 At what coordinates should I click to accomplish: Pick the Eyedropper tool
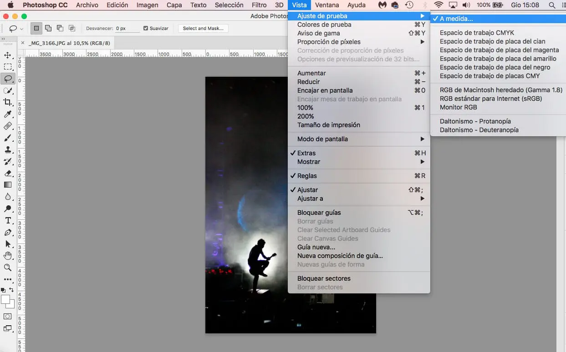coord(8,114)
